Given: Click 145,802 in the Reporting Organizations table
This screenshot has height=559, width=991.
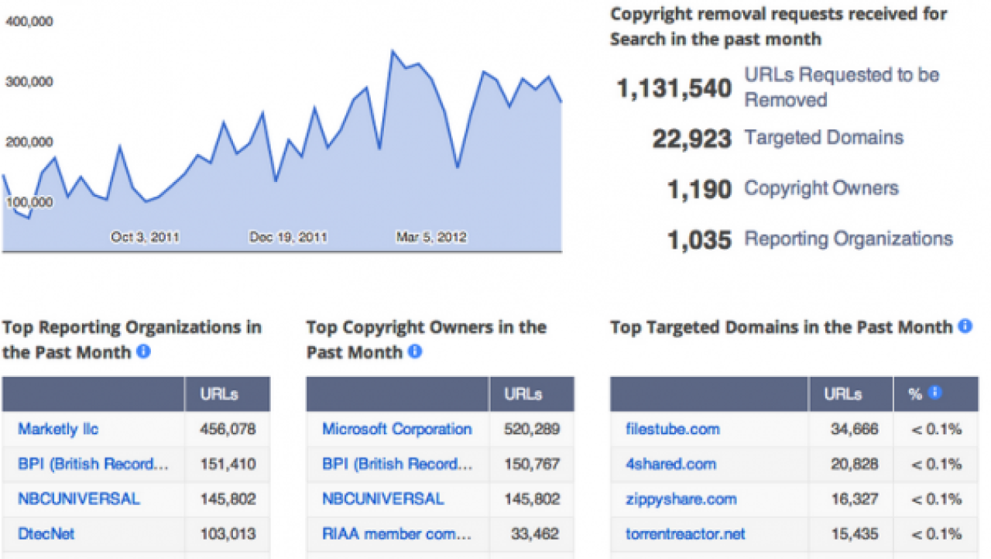Looking at the screenshot, I should pos(228,499).
